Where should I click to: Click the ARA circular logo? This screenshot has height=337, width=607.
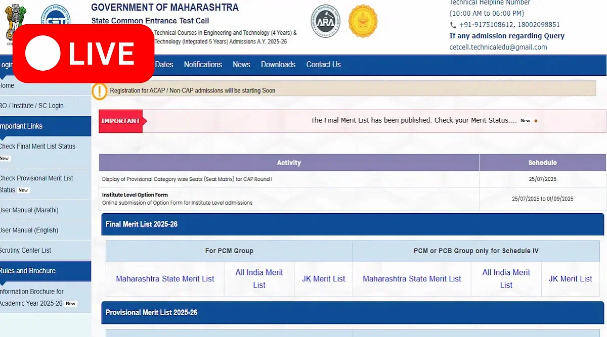325,21
